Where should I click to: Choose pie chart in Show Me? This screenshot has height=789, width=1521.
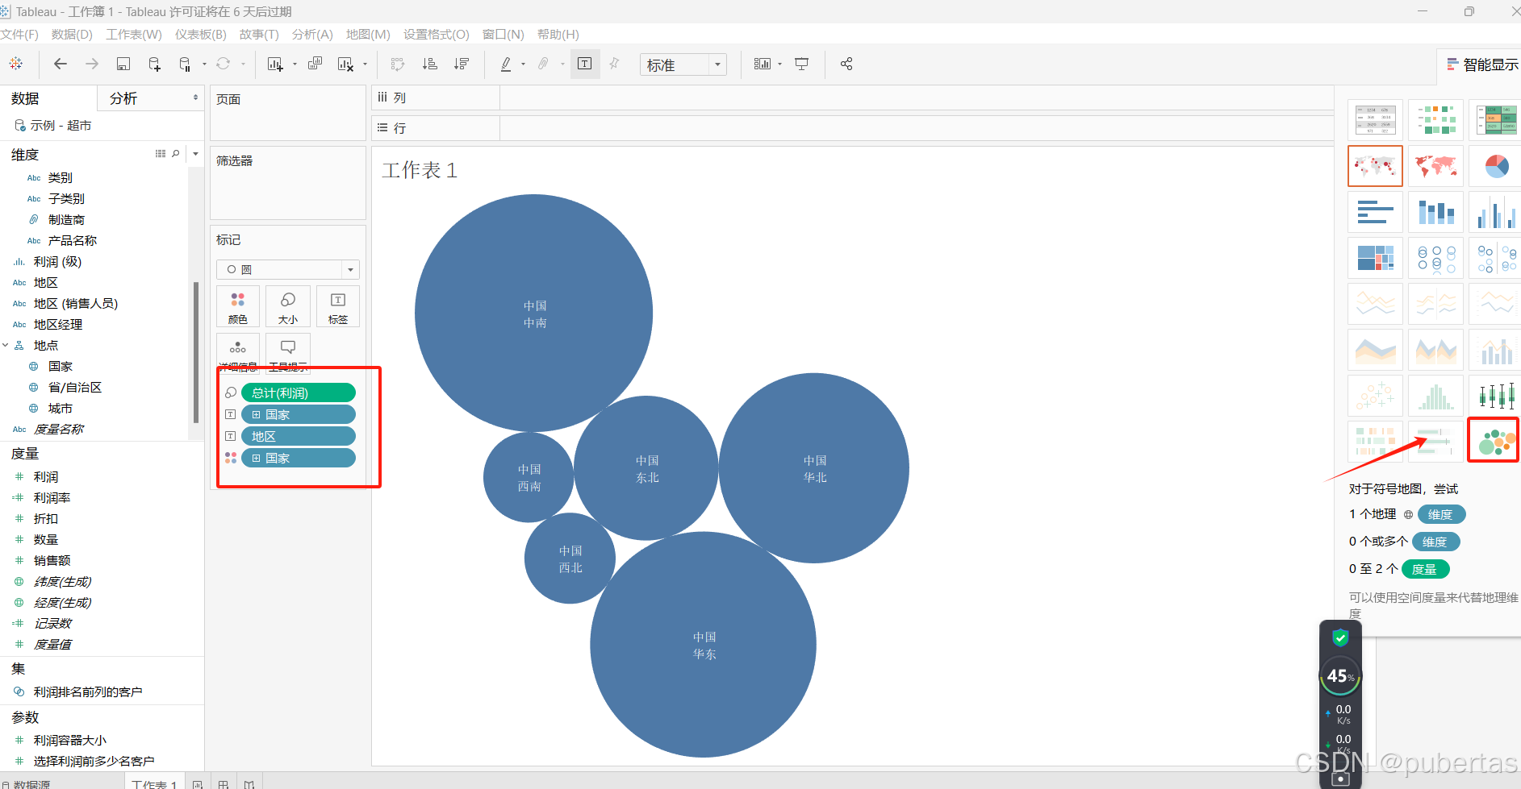click(x=1495, y=166)
